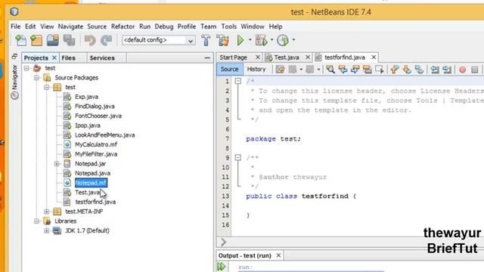Select the Projects tab

click(36, 58)
